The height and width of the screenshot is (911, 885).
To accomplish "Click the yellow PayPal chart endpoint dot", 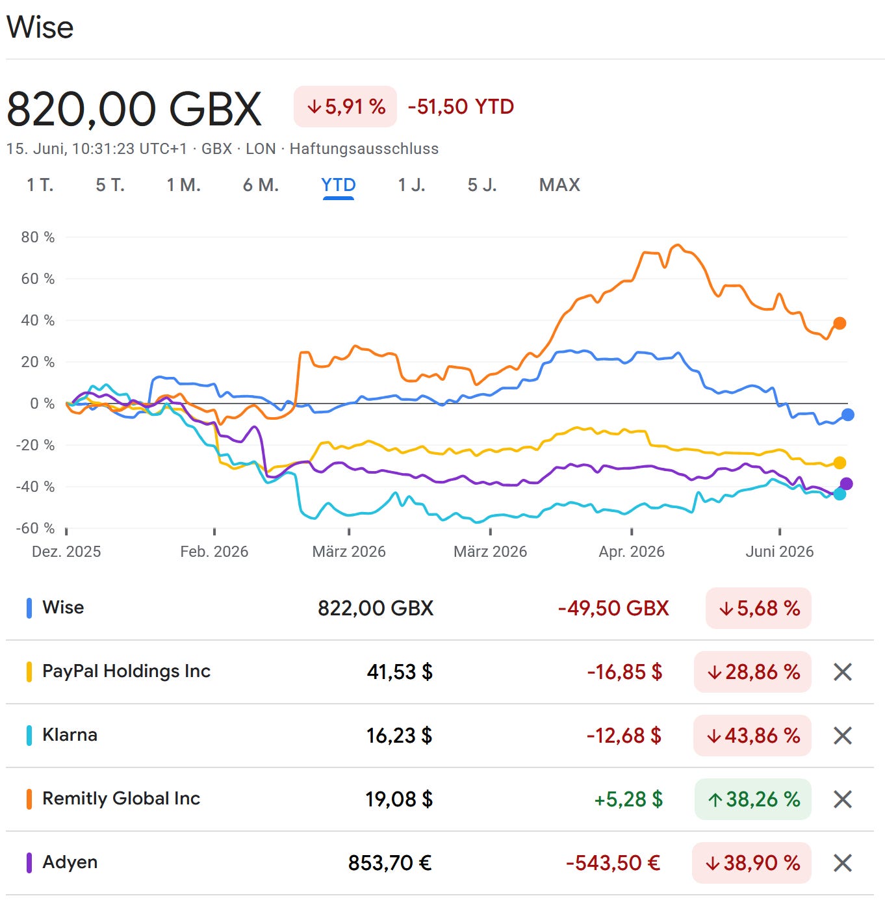I will point(840,463).
